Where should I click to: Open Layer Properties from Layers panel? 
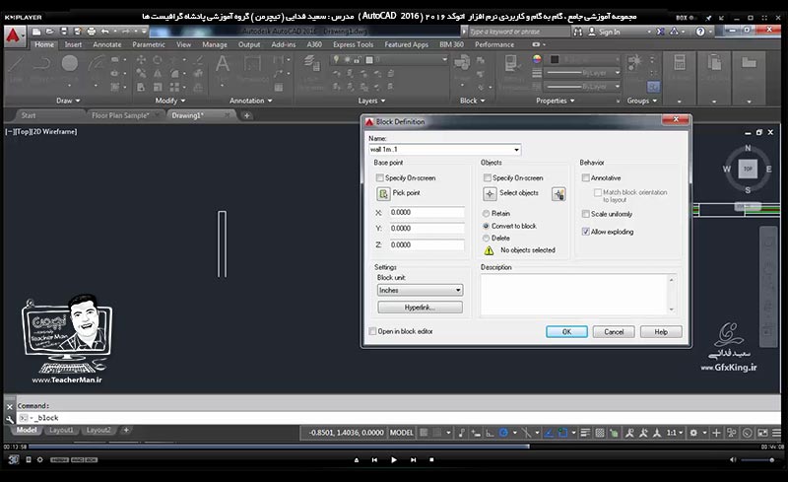click(x=311, y=64)
